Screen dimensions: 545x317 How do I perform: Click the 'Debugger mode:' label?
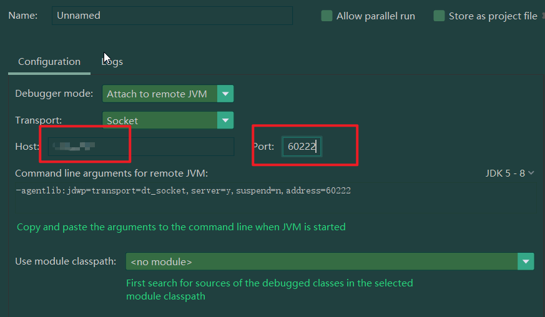[x=54, y=94]
